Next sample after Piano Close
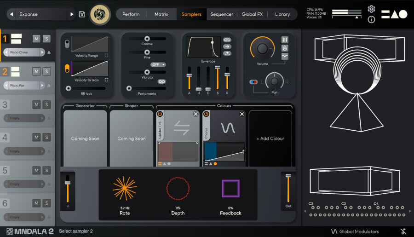 click(42, 52)
